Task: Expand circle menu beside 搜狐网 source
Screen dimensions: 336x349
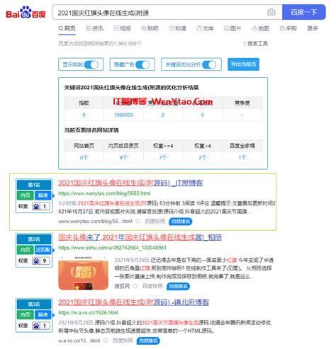Action: click(135, 286)
